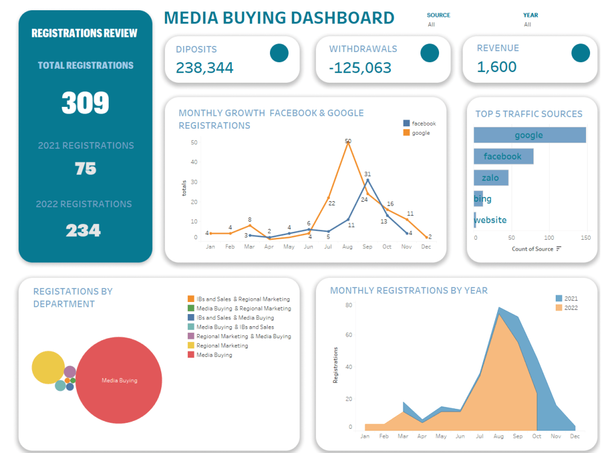Click the IBs and Sales & Media Buying swatch

click(191, 318)
